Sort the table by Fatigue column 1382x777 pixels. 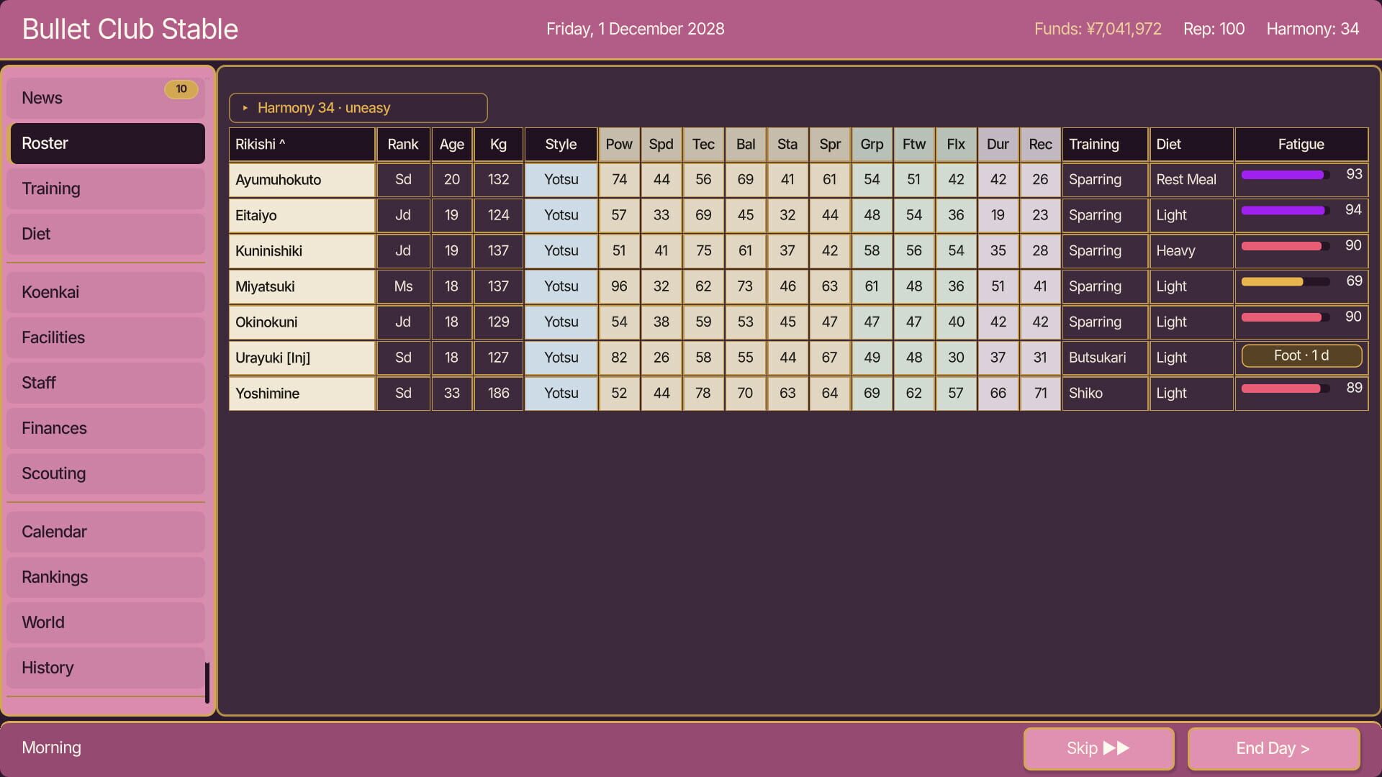(1301, 144)
